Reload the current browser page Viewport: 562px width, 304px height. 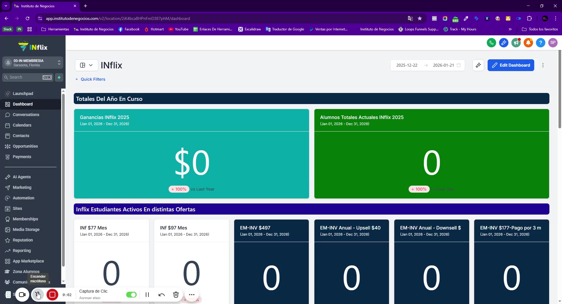[28, 18]
